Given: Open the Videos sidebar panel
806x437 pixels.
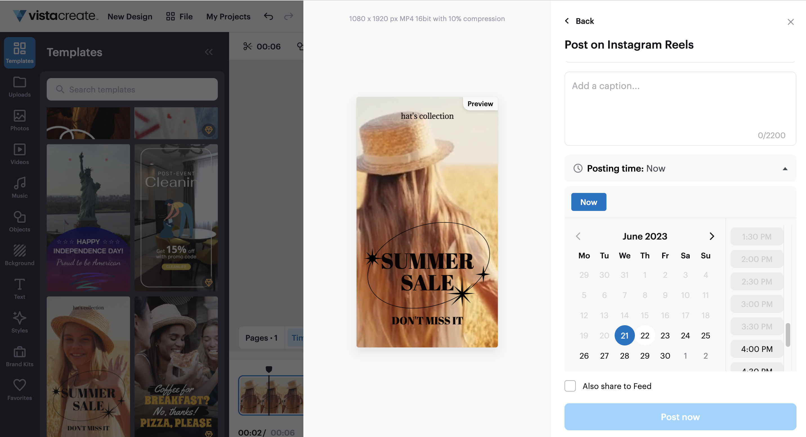Looking at the screenshot, I should click(x=19, y=154).
